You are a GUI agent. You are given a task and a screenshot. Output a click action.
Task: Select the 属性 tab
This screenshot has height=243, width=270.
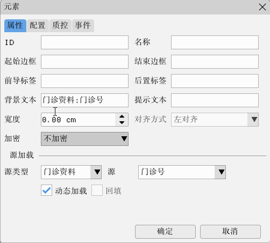click(x=15, y=26)
